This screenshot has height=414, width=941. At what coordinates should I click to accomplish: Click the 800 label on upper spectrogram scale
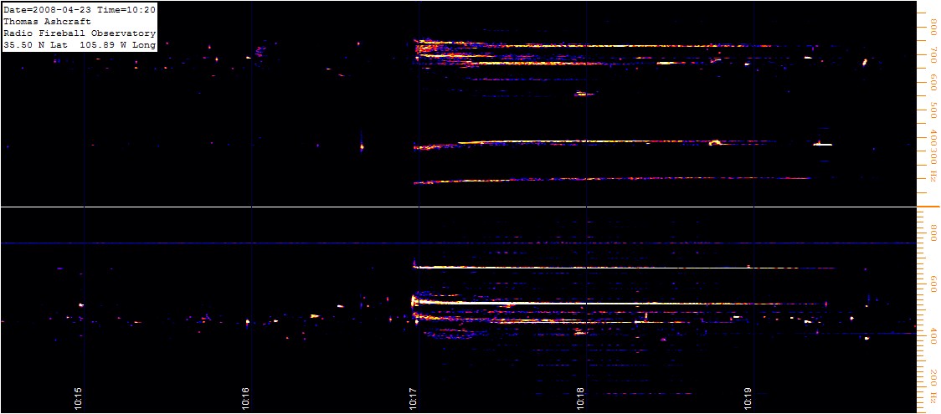tap(933, 27)
